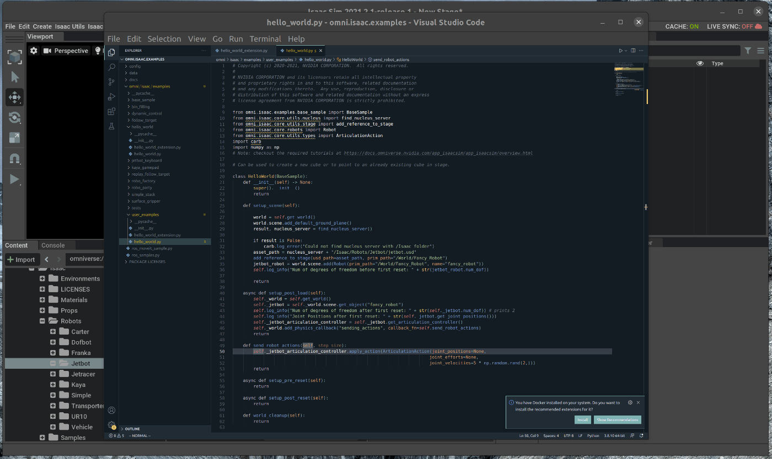Image resolution: width=772 pixels, height=459 pixels.
Task: Click the omniverse:/ path field in Content browser
Action: (x=85, y=259)
